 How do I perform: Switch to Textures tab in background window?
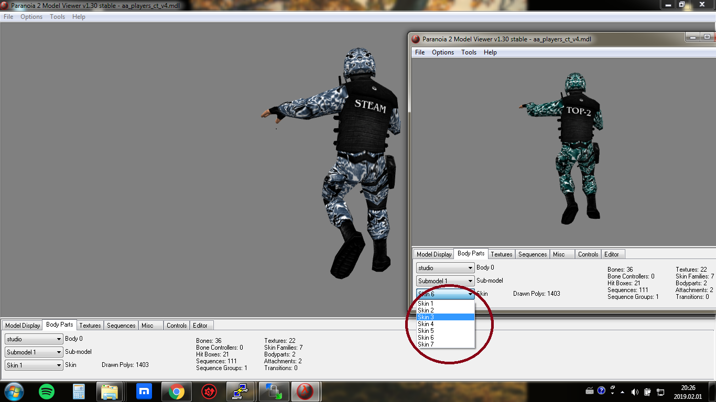90,326
